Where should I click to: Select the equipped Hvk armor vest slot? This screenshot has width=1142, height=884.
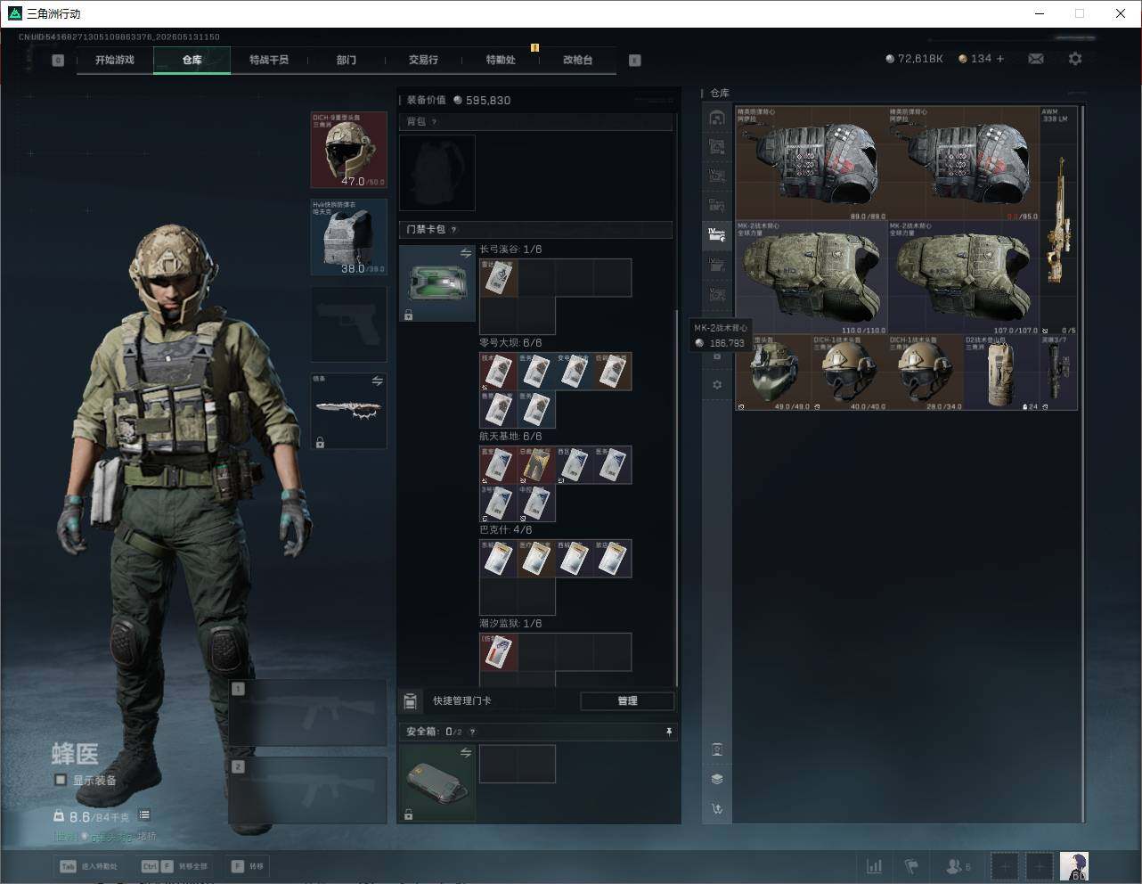click(348, 237)
